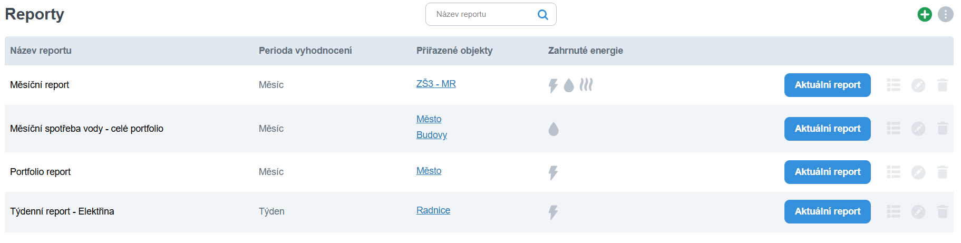Open the ZŠ3 - MR object link
This screenshot has width=961, height=243.
[436, 84]
